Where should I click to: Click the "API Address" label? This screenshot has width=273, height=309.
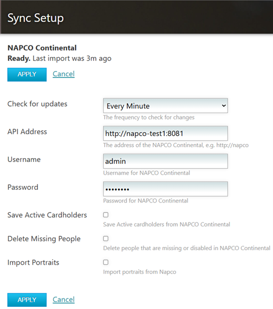[x=27, y=131]
